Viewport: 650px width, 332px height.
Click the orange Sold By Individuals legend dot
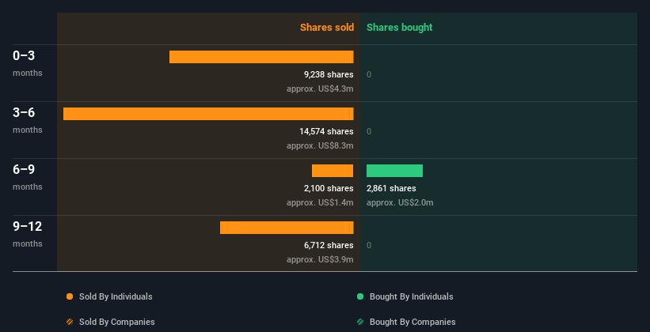coord(70,296)
